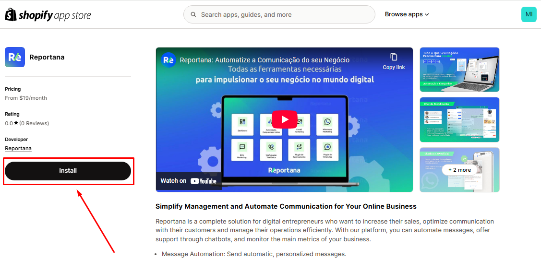Focus the search apps and guides field
The height and width of the screenshot is (260, 541).
(x=283, y=15)
